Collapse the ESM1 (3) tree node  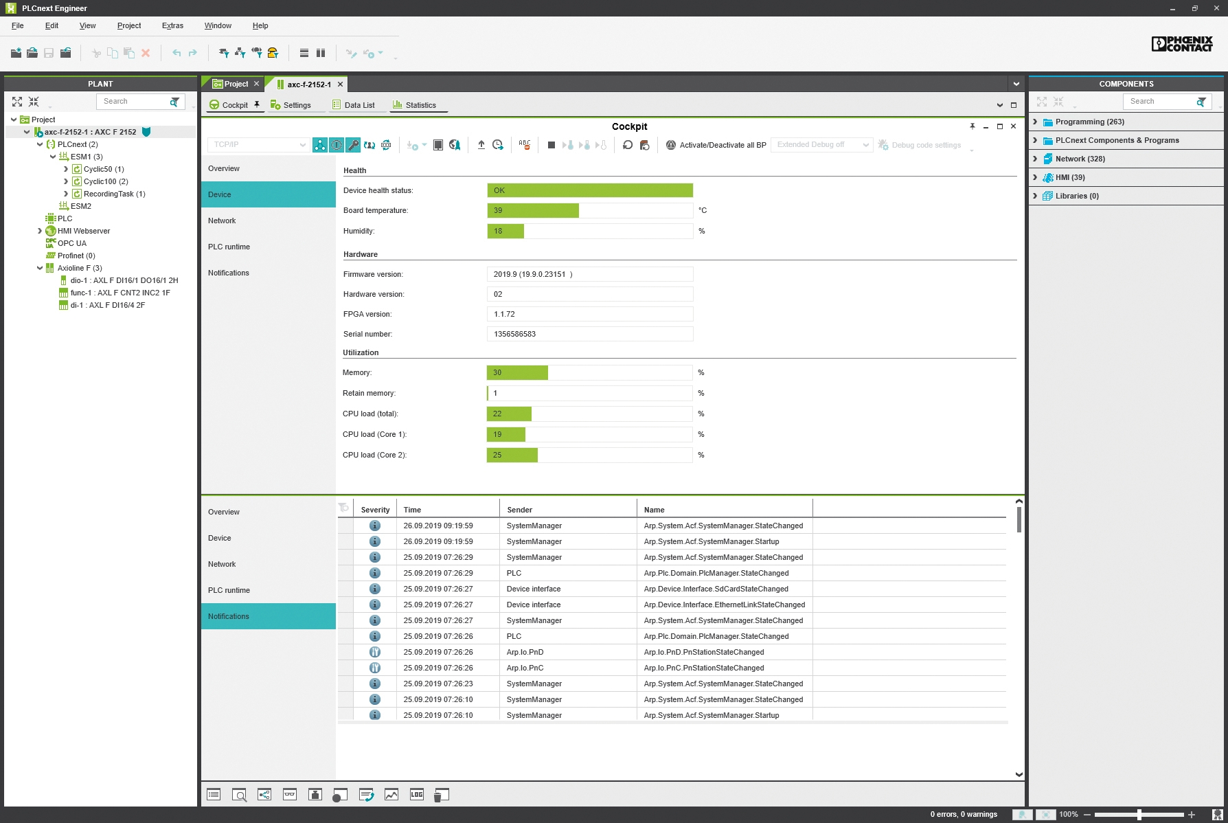point(53,157)
